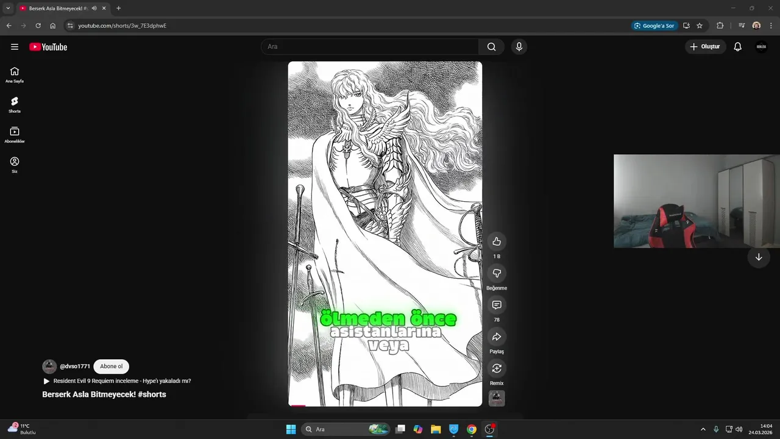Open YouTube account avatar menu
The image size is (780, 439).
click(761, 47)
